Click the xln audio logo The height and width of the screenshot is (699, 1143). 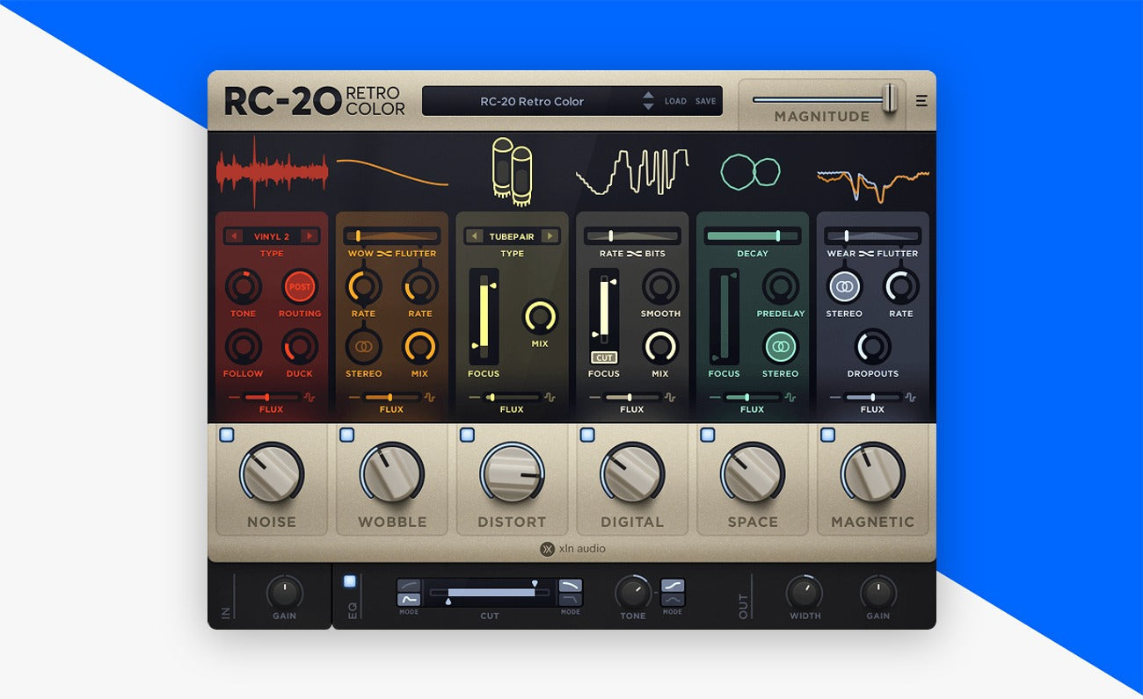click(572, 549)
